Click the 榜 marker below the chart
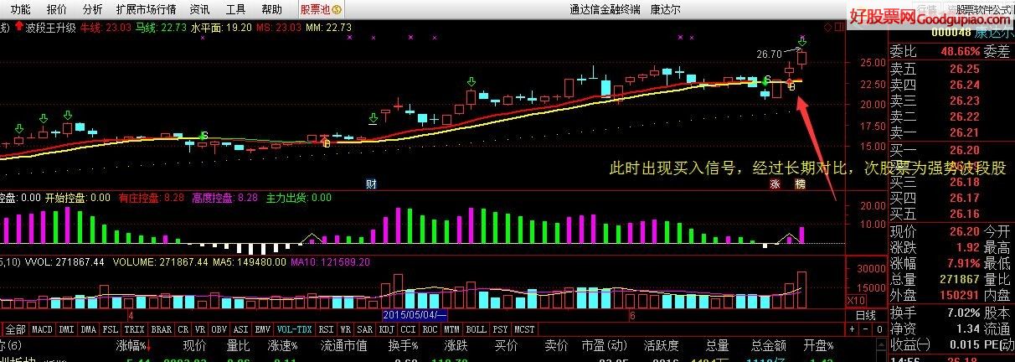 [801, 184]
